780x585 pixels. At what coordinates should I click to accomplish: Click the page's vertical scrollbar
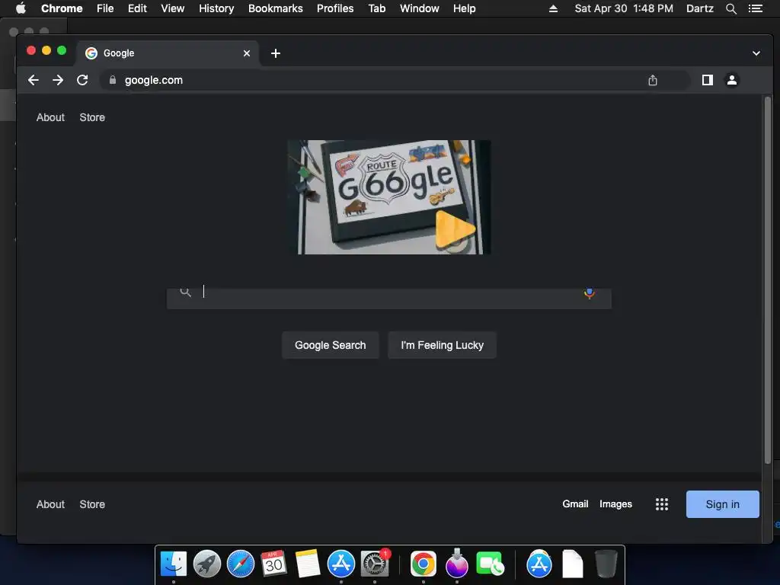coord(768,281)
